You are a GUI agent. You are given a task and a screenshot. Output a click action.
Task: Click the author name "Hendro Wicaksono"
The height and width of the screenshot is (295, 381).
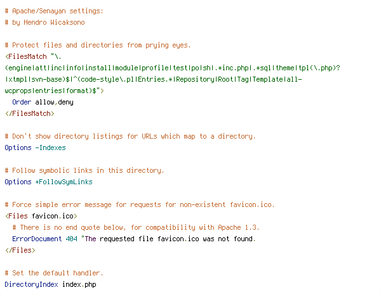53,22
